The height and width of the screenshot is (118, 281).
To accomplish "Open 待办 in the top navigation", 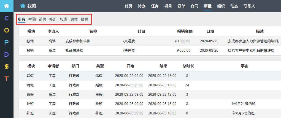I will pos(142,6).
